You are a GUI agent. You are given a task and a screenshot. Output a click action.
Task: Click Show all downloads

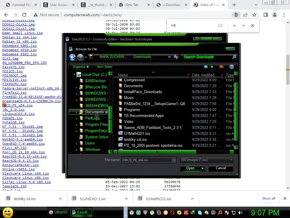point(268,198)
